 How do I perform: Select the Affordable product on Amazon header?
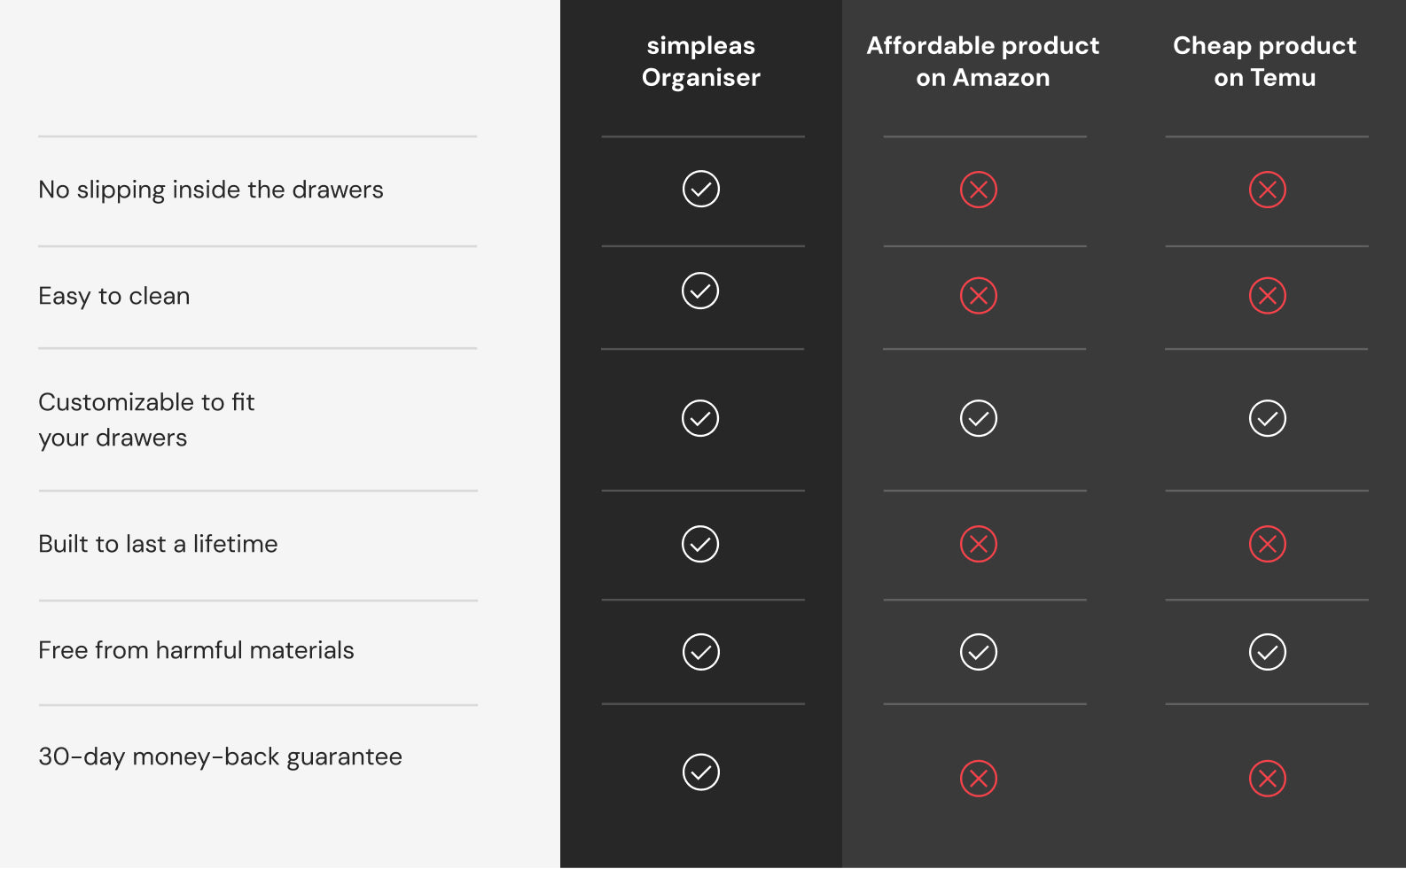pyautogui.click(x=982, y=61)
